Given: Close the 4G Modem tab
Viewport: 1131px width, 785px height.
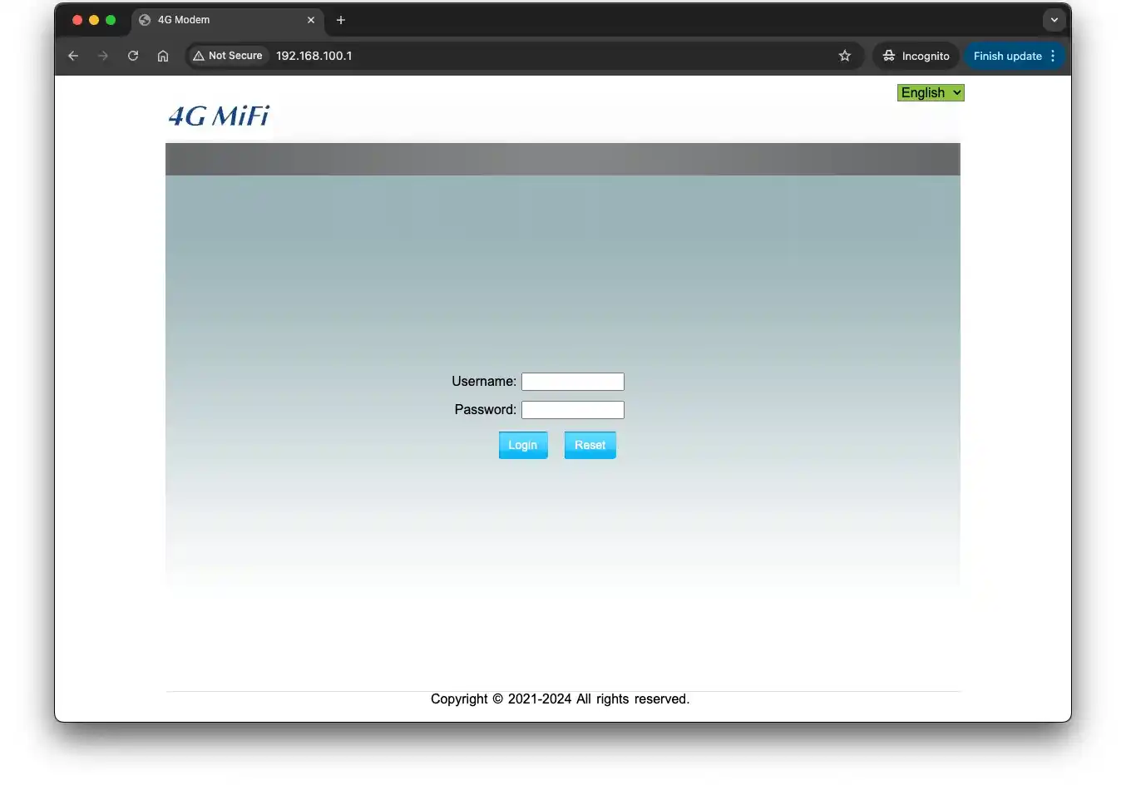Looking at the screenshot, I should (311, 20).
